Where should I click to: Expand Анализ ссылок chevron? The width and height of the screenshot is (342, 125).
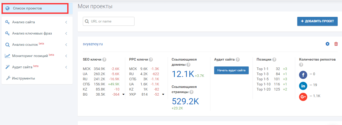pos(66,45)
